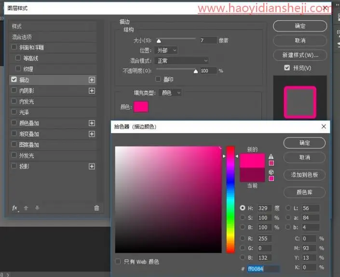Image resolution: width=340 pixels, height=277 pixels.
Task: Select the R red radio button
Action: [x=243, y=238]
